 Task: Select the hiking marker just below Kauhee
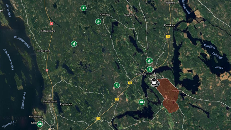pos(98,22)
